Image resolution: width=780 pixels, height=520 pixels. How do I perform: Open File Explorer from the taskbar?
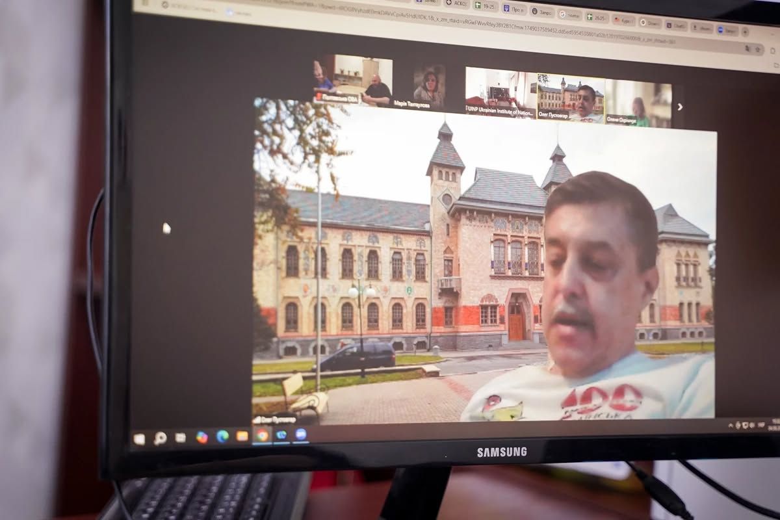[x=242, y=435]
